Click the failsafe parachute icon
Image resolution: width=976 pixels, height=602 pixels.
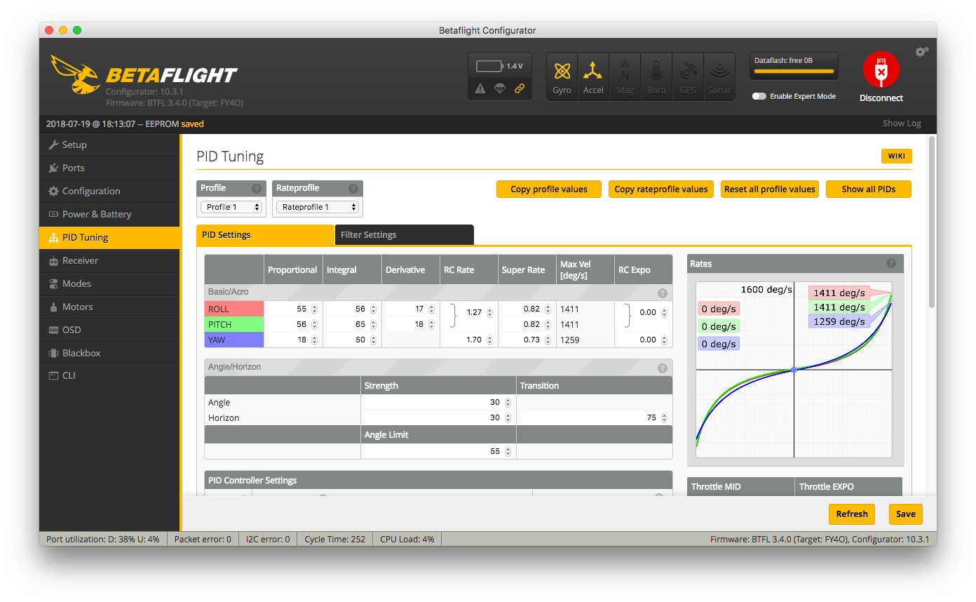[500, 88]
